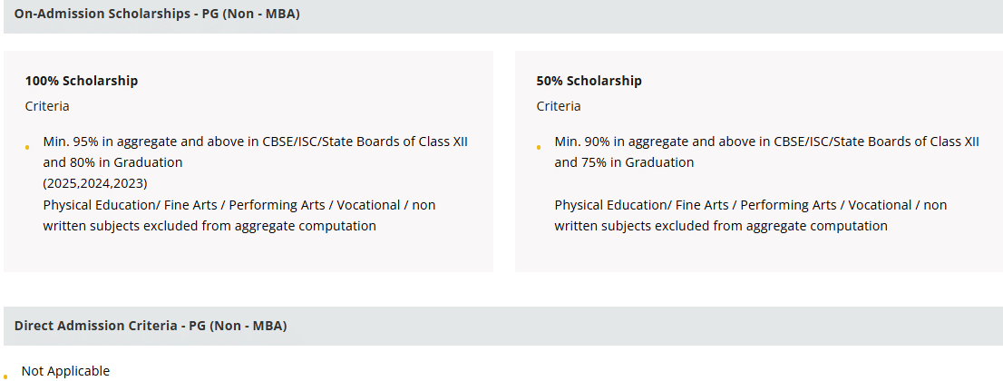Click "written subjects excluded" line in 100% card
Screen dimensions: 1003x381
click(209, 226)
